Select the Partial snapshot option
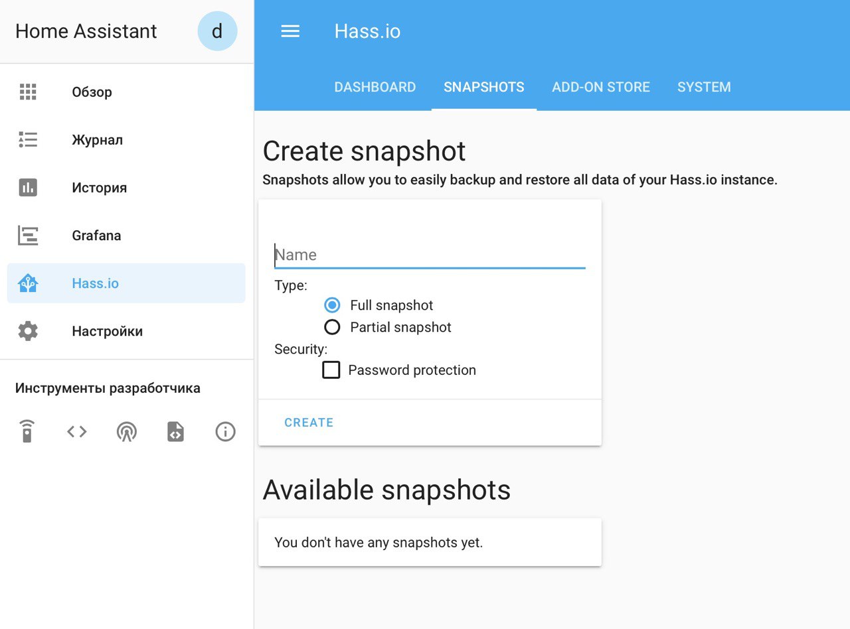The image size is (850, 629). point(332,327)
